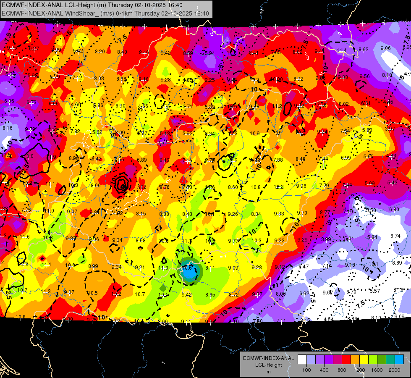Viewport: 411px width, 378px height.
Task: Click the LCL-Height title line at top
Action: point(92,5)
